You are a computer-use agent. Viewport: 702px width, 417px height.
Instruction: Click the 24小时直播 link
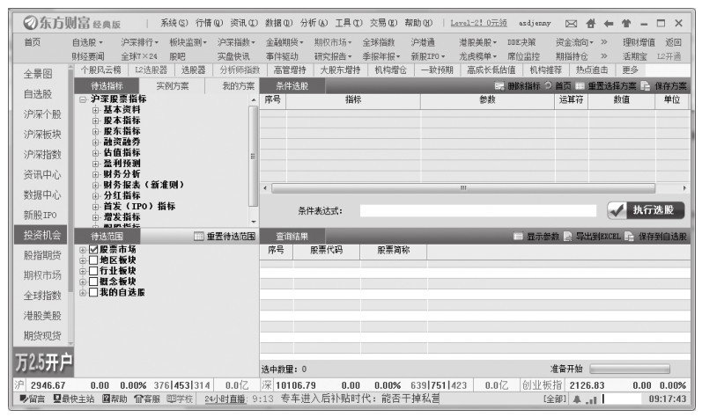(x=225, y=399)
